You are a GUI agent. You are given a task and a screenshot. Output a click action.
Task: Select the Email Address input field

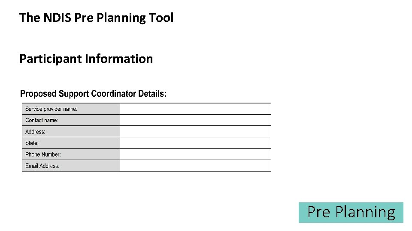click(195, 166)
